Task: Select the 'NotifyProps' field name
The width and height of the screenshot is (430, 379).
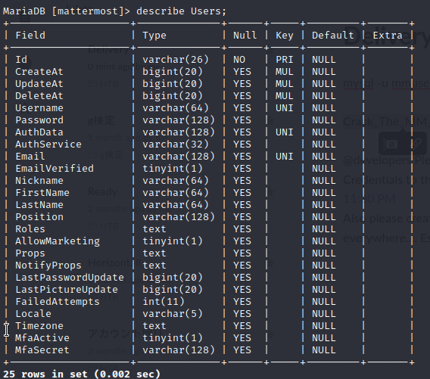Action: (x=48, y=266)
